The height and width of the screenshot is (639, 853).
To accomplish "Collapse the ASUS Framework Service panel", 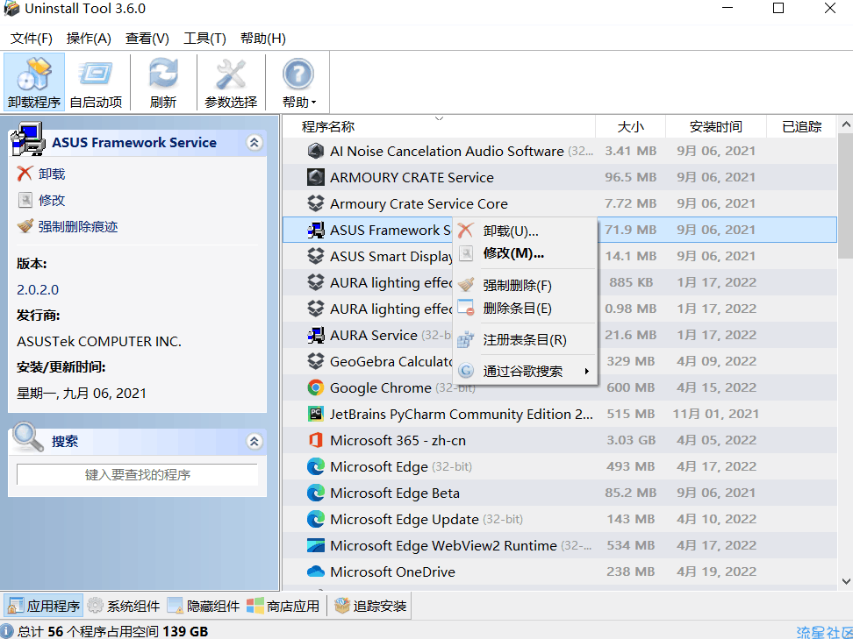I will (254, 142).
